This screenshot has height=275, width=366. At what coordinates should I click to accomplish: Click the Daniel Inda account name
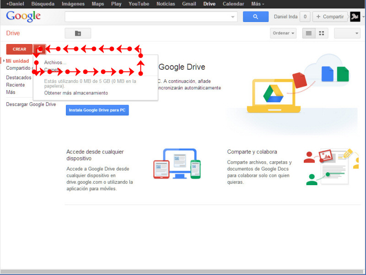click(x=285, y=17)
